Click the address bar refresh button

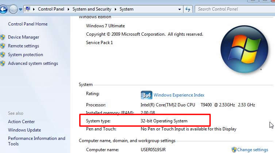[x=188, y=9]
